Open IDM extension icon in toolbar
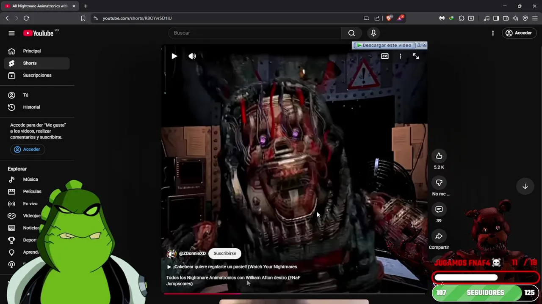This screenshot has width=542, height=304. coord(451,18)
